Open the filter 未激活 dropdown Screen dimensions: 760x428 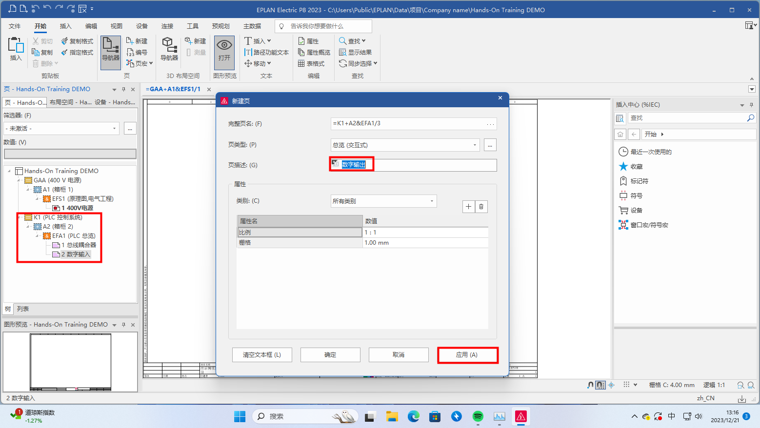[114, 129]
